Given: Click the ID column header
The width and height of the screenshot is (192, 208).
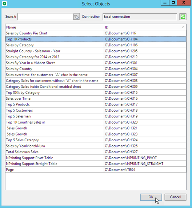Looking at the screenshot, I should point(145,27).
